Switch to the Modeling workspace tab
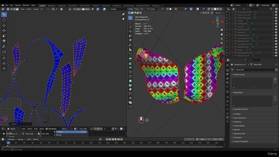Screen dimensions: 279x157 51,6
